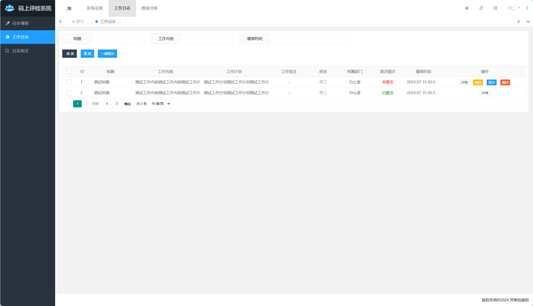Expand the 付二 user account dropdown
Viewport: 533px width, 306px height.
(514, 8)
